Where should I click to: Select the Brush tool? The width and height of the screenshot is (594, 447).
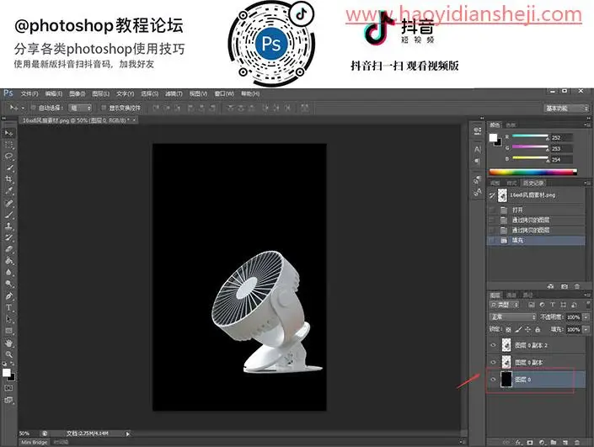[x=8, y=215]
